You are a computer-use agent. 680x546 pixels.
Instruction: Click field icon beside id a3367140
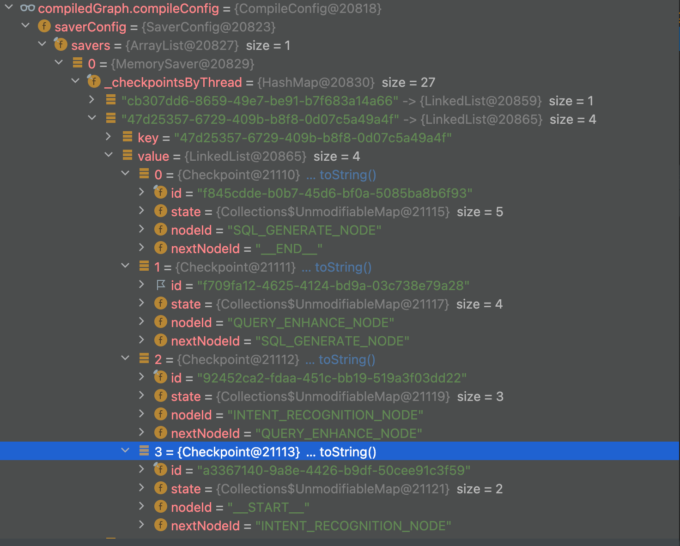pyautogui.click(x=160, y=469)
